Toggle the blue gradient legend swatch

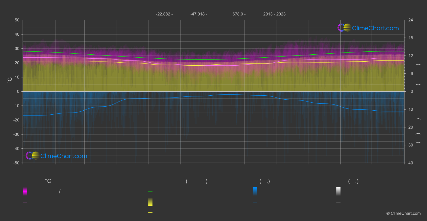(255, 191)
